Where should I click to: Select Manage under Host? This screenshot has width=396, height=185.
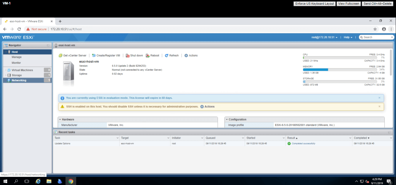pos(17,57)
